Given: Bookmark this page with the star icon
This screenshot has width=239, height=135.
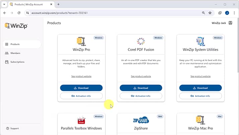Looking at the screenshot, I should point(210,13).
